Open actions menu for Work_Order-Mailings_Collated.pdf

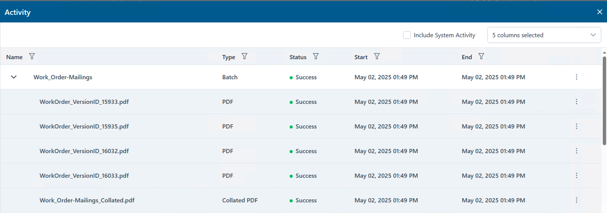tap(576, 200)
